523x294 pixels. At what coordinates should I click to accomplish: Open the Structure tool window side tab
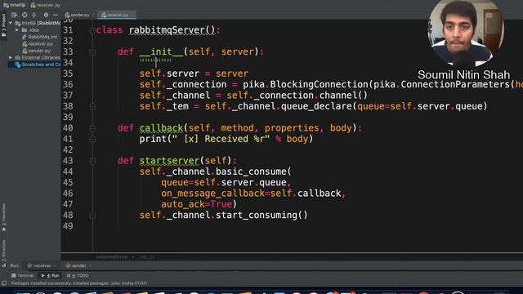(3, 252)
